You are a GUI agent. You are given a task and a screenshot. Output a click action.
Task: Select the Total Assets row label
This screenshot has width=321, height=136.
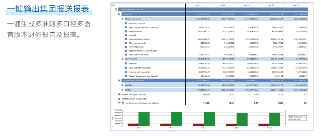coord(127,14)
